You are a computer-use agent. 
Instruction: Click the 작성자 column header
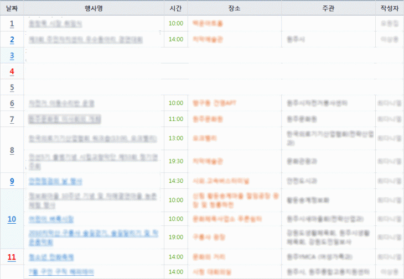pyautogui.click(x=390, y=8)
